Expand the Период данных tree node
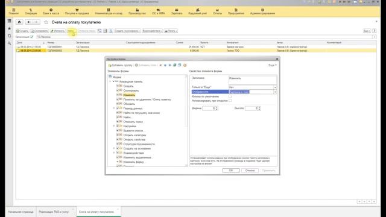386x217 pixels. [x=114, y=108]
